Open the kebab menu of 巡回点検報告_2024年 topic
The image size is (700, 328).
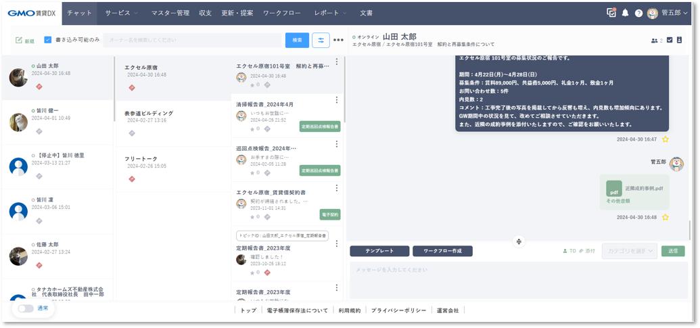[x=337, y=144]
